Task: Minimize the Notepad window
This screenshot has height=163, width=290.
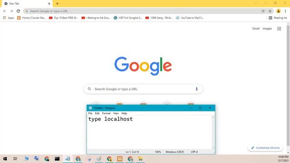Action: (191, 108)
